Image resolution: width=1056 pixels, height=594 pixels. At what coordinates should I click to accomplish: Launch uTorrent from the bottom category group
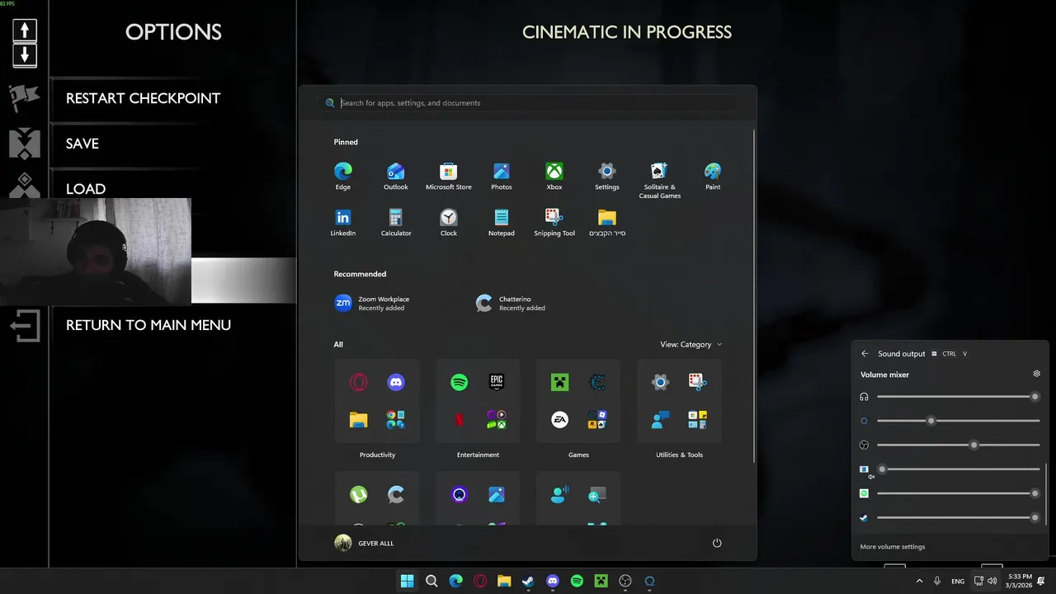point(358,494)
